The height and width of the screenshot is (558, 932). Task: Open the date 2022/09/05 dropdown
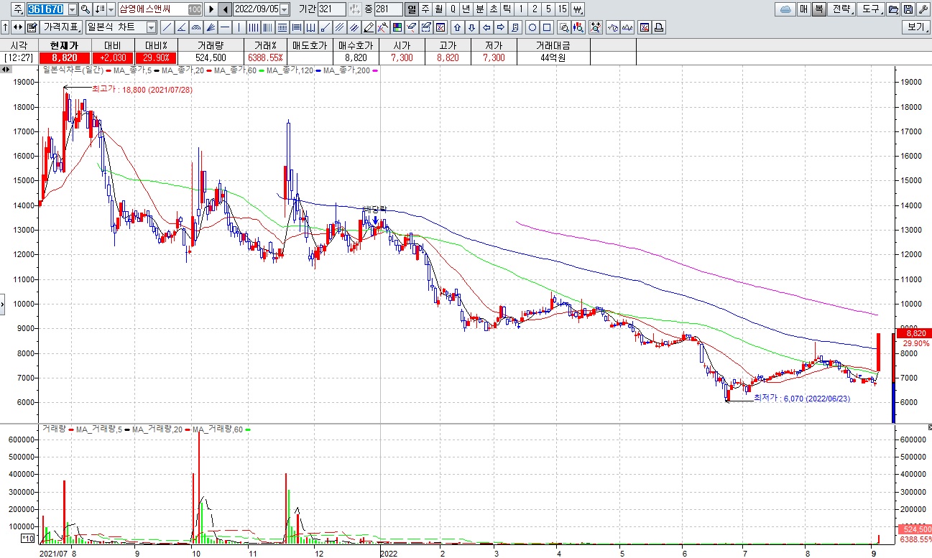point(283,9)
